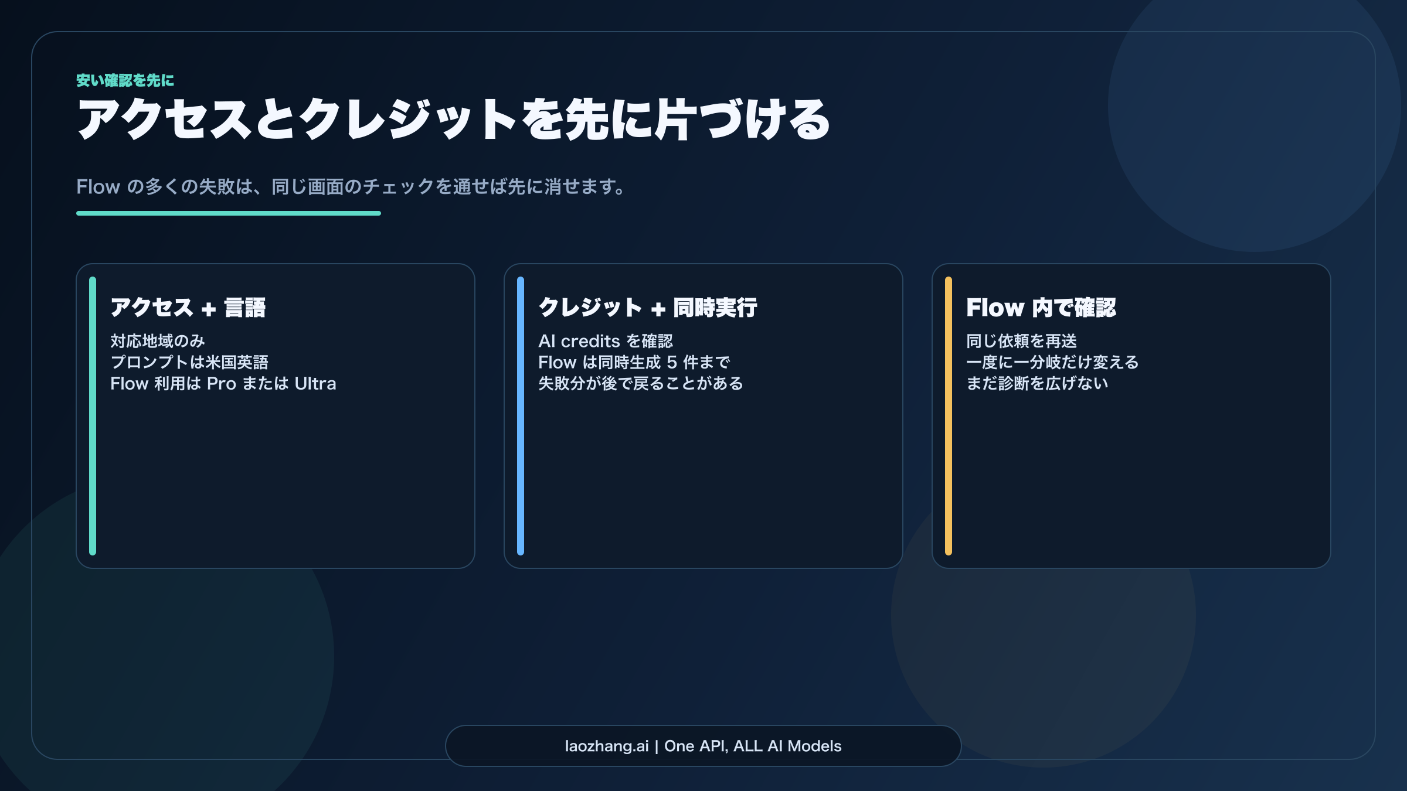
Task: Click the line 一度に一分岐だけ変える
Action: [1052, 362]
